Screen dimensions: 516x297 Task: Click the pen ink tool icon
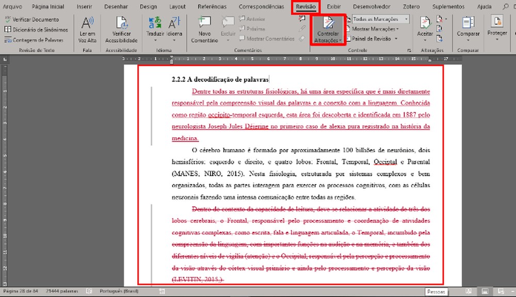pyautogui.click(x=302, y=28)
